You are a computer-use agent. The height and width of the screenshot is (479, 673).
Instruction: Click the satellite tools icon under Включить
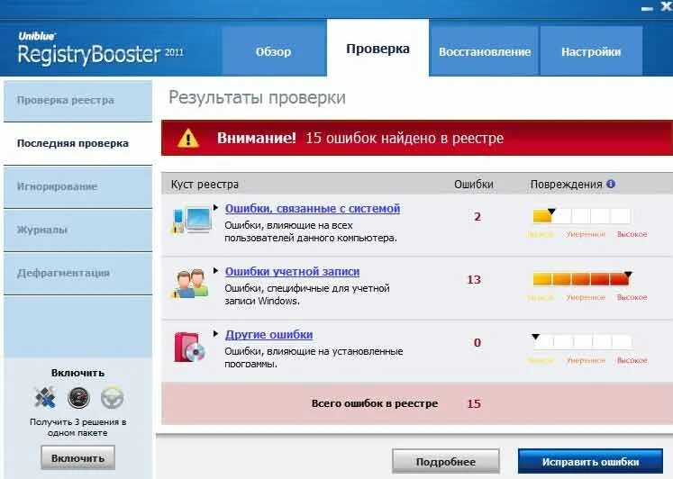(45, 397)
